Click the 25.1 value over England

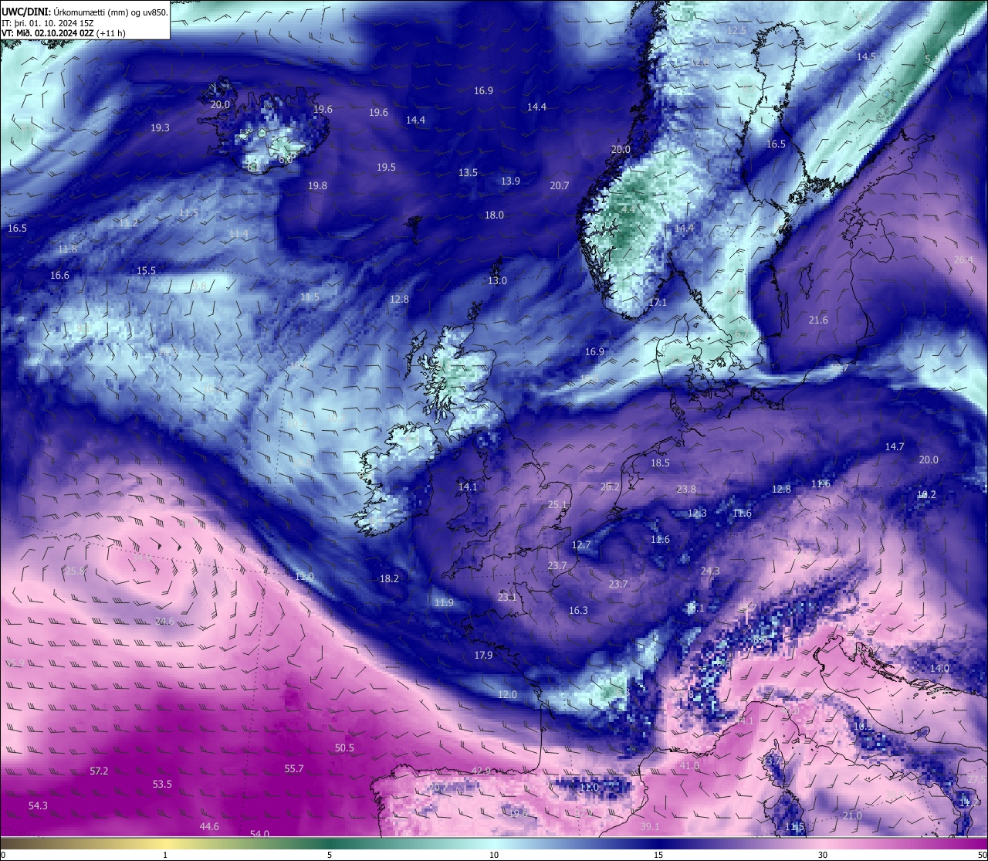(x=557, y=504)
